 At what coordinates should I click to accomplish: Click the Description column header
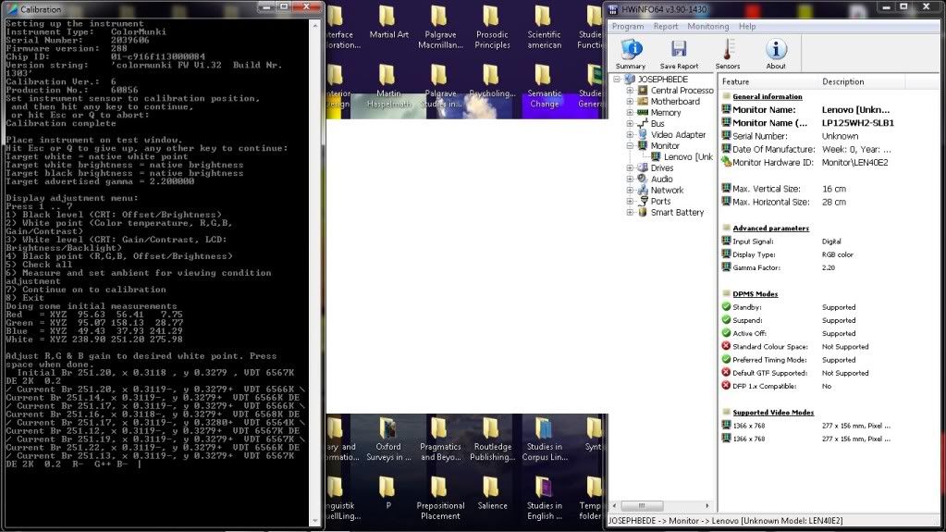842,81
